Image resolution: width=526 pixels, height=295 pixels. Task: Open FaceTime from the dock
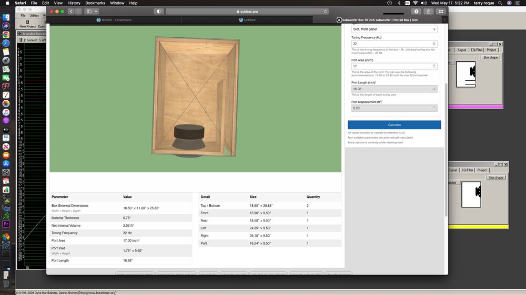6,78
